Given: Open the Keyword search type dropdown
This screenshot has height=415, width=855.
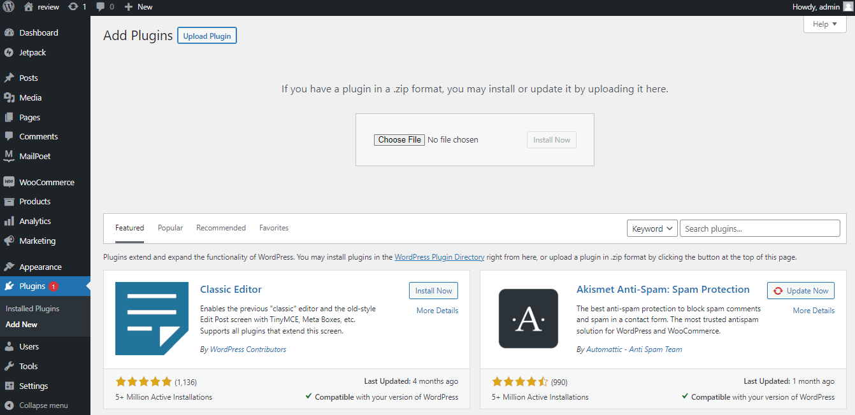Looking at the screenshot, I should [x=652, y=229].
